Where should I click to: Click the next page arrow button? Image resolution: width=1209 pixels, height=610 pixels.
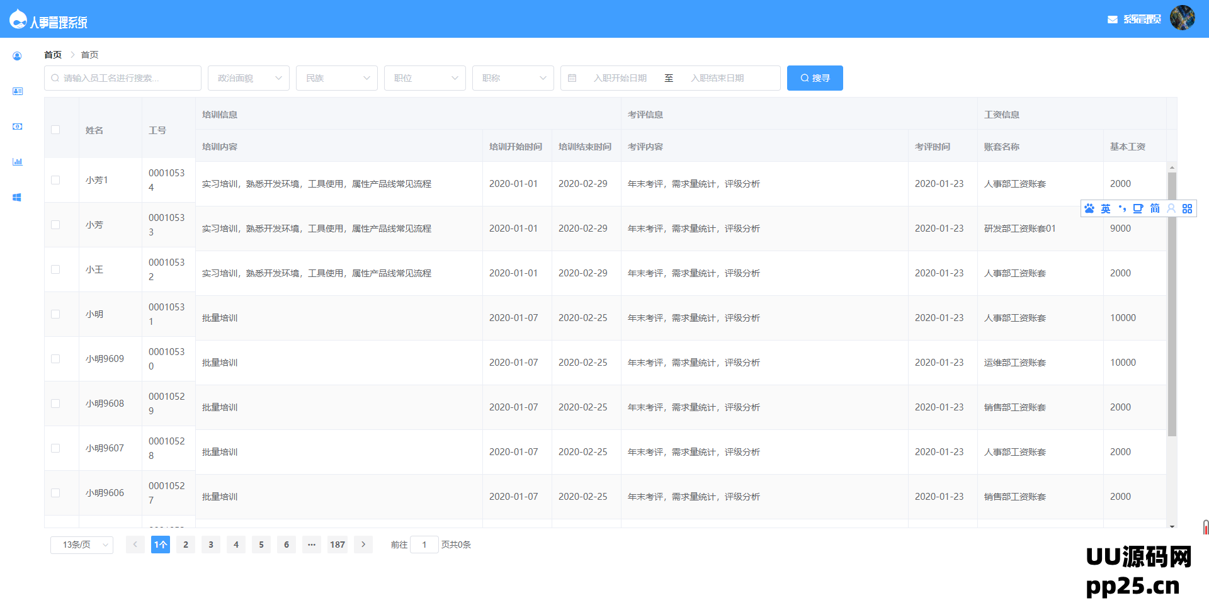[x=363, y=545]
